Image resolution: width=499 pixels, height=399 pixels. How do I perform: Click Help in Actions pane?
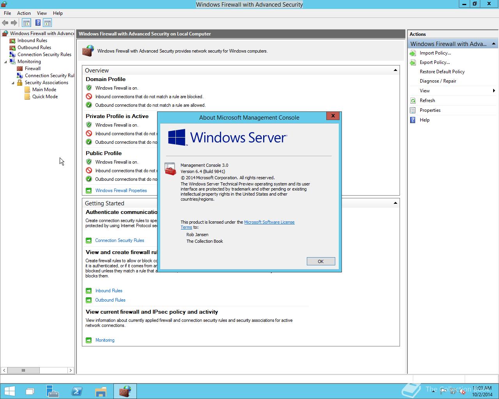(x=425, y=120)
